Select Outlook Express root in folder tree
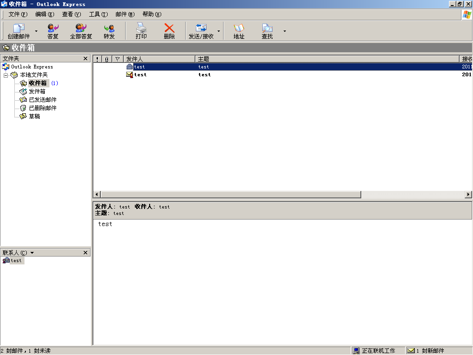The height and width of the screenshot is (355, 473). click(32, 67)
